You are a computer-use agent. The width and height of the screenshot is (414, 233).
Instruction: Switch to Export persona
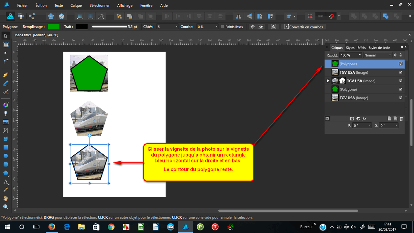click(31, 16)
